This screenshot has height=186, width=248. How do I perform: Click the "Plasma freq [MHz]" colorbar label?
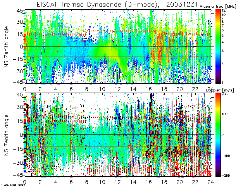[218, 7]
